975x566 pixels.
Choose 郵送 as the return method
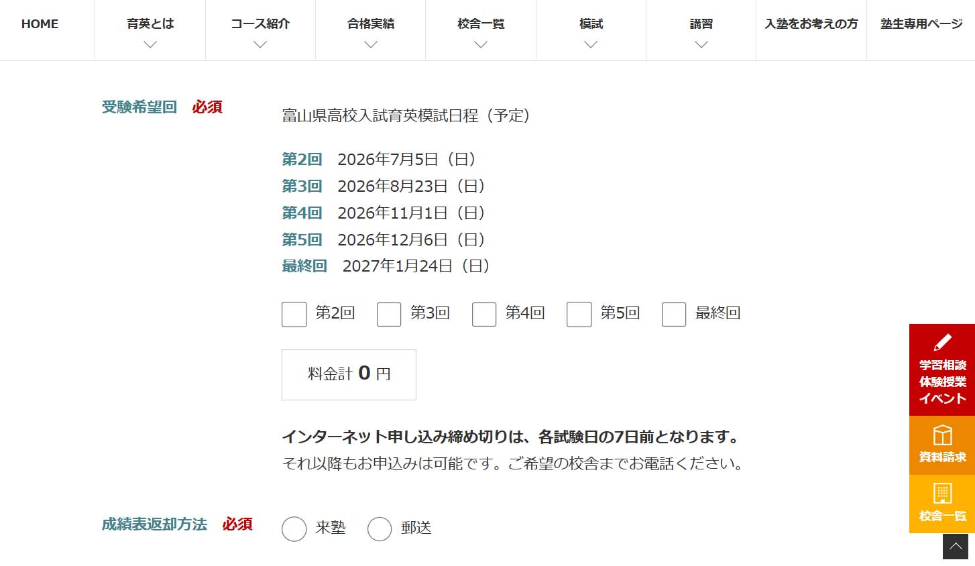[x=380, y=528]
